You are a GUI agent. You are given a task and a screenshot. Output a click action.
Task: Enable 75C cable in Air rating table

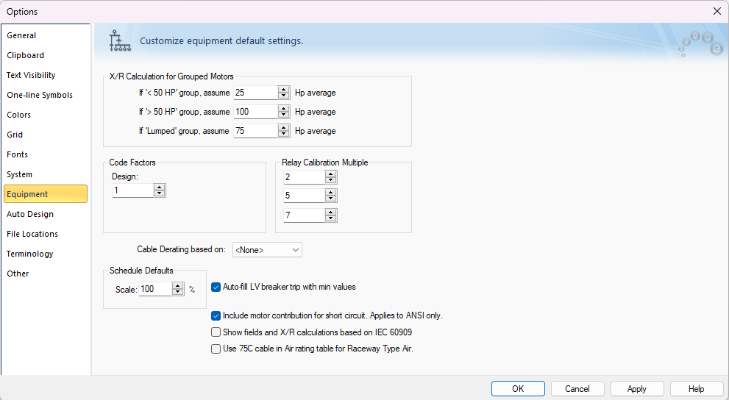click(216, 349)
